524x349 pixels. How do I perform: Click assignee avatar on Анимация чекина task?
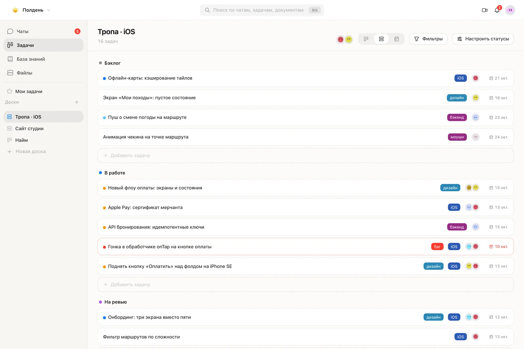coord(476,137)
